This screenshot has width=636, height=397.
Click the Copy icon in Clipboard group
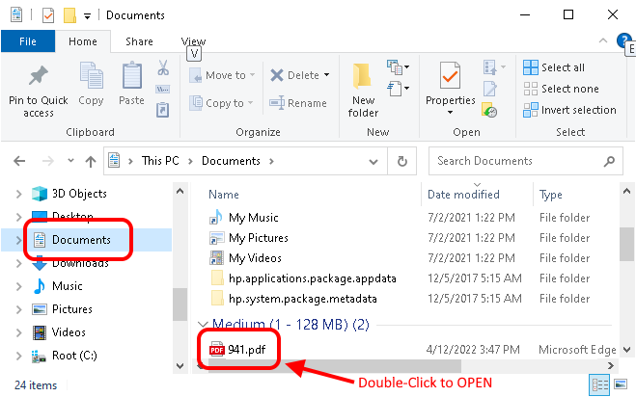click(x=92, y=77)
